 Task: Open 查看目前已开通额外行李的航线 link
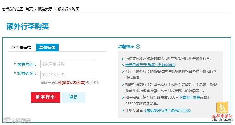pos(150,65)
